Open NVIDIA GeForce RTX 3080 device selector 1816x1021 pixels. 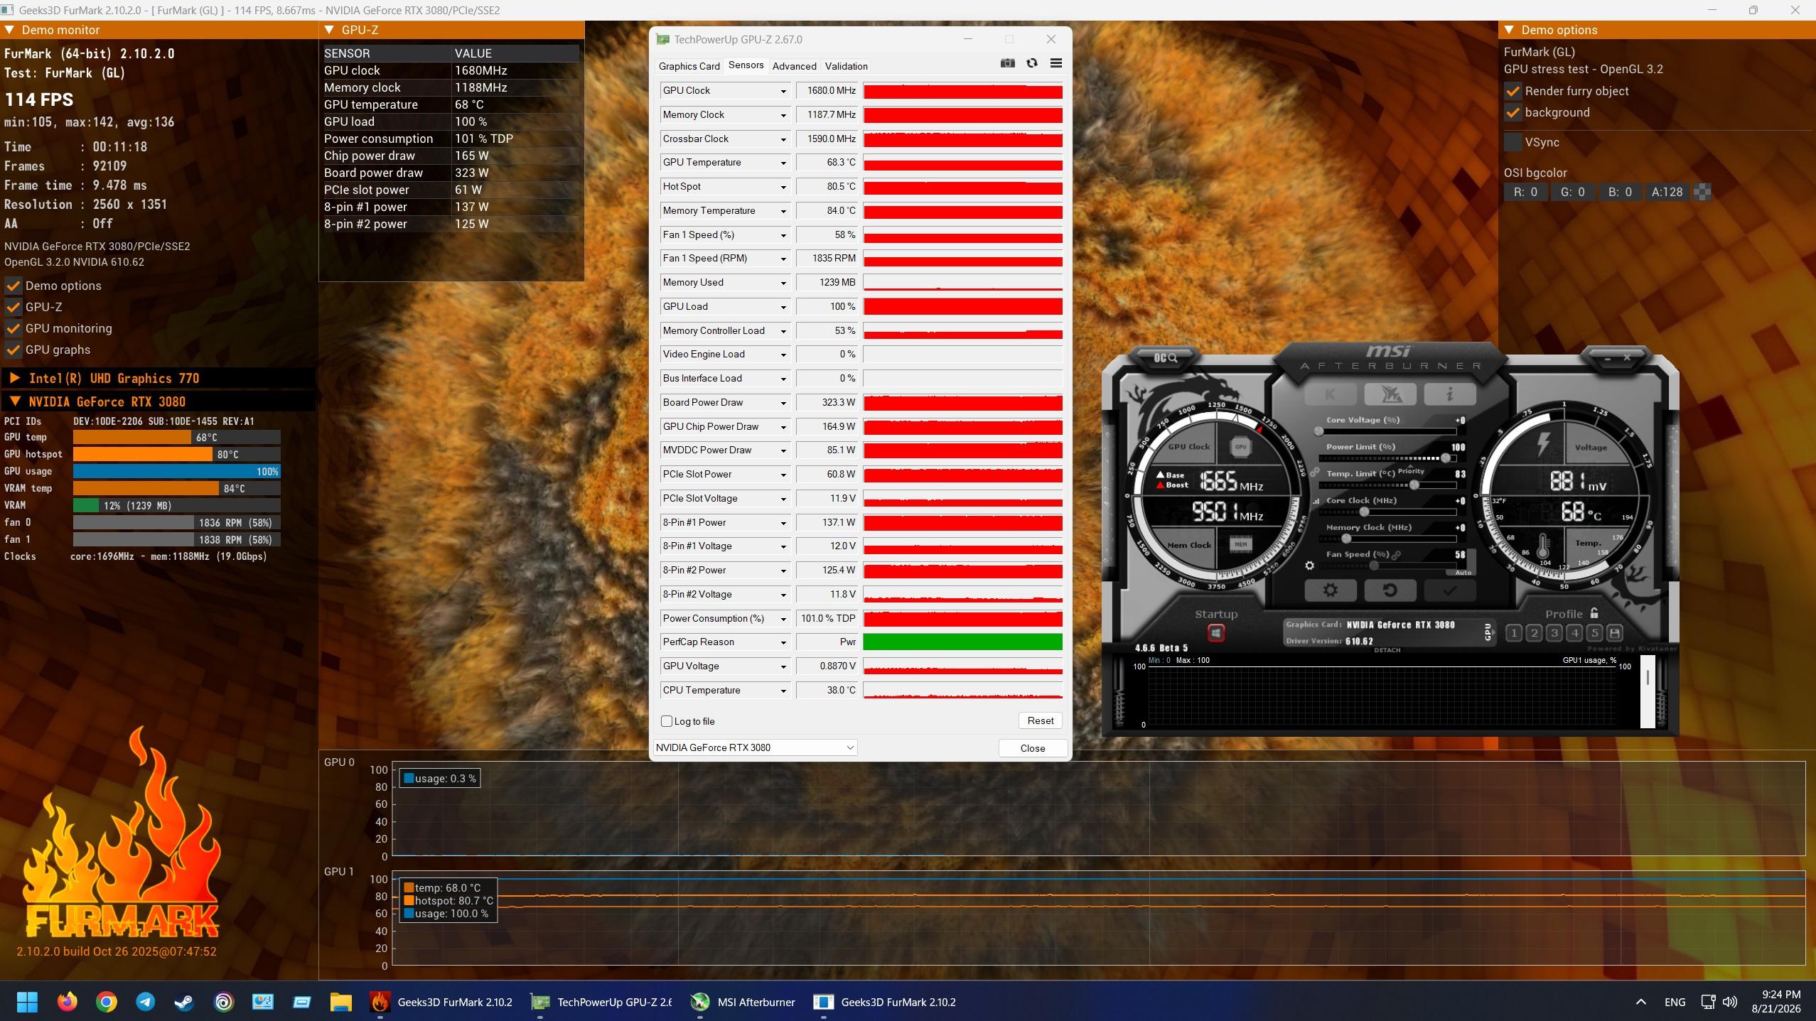(x=755, y=747)
